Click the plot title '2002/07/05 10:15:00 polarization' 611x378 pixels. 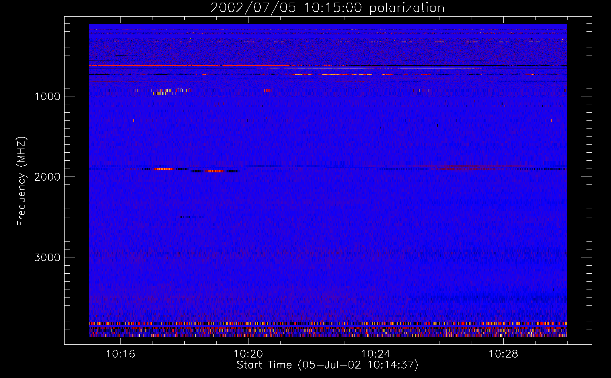click(327, 8)
